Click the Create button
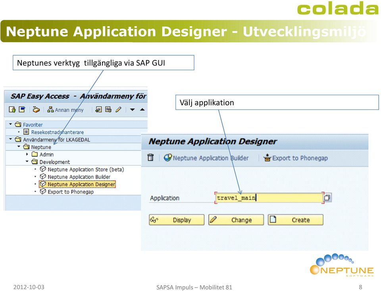 pos(296,220)
